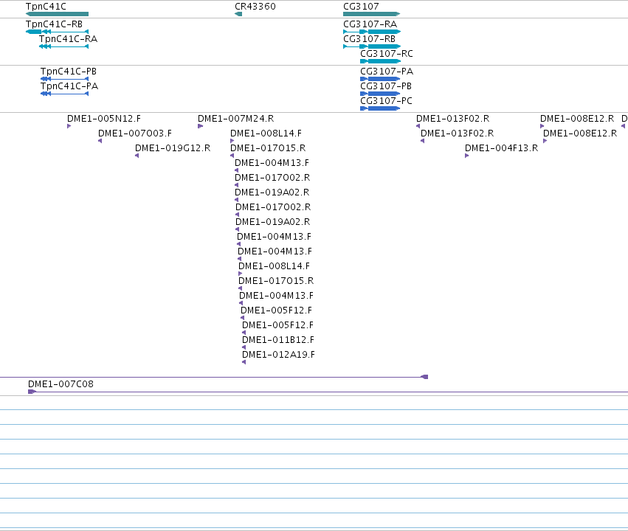
Task: Click the DME1-005N12.F BAC end label
Action: pos(104,119)
